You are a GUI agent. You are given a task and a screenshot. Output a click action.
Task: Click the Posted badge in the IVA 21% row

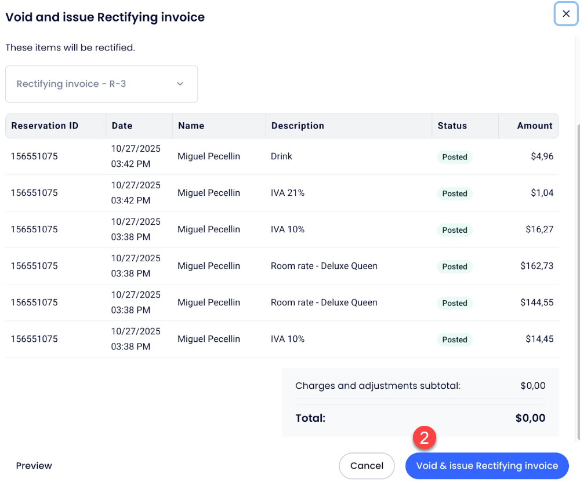455,193
